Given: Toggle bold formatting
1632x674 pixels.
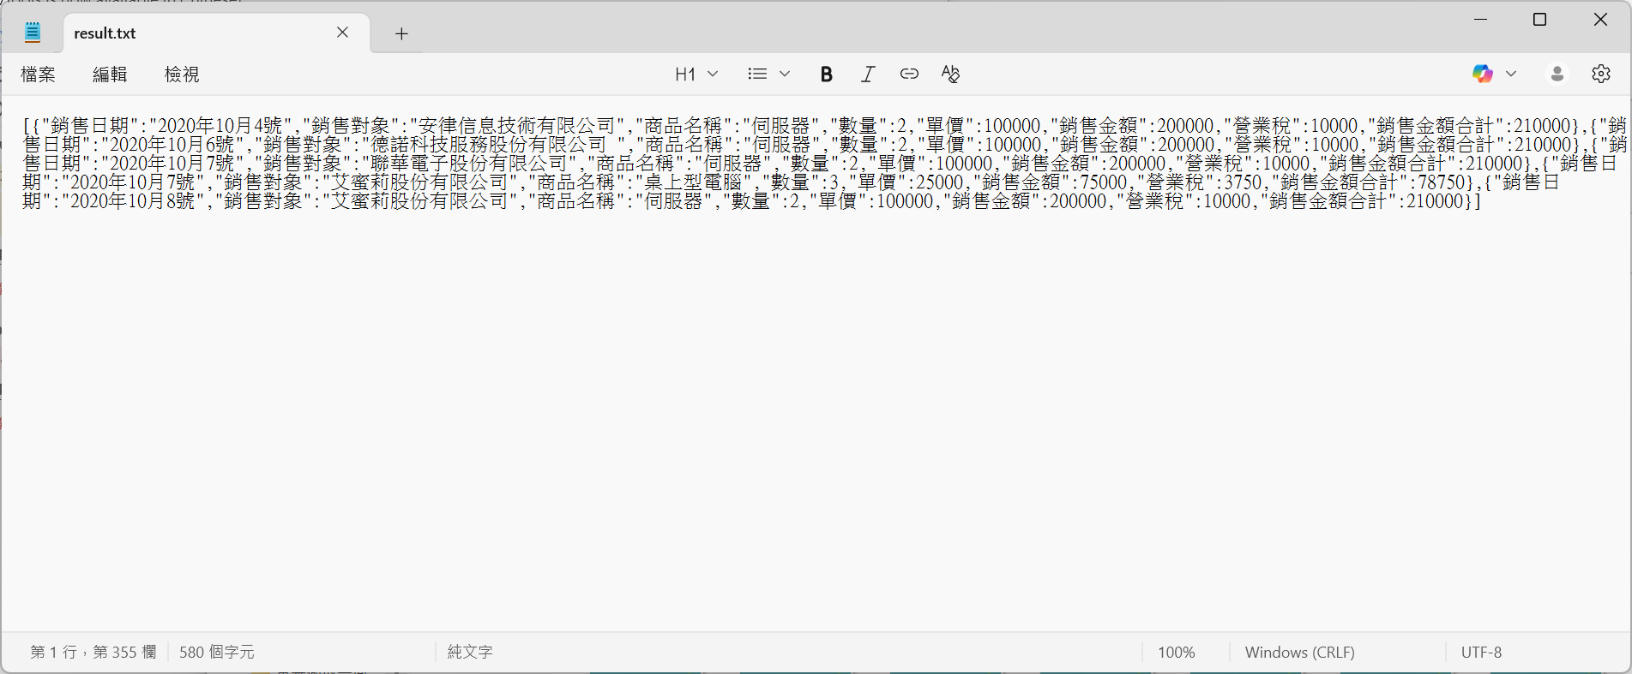Looking at the screenshot, I should pyautogui.click(x=826, y=75).
